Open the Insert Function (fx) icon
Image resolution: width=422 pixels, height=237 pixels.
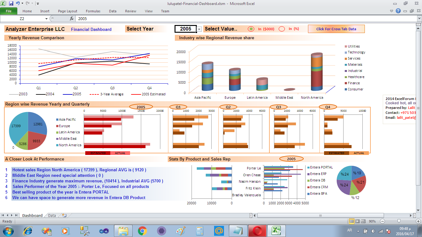(72, 19)
